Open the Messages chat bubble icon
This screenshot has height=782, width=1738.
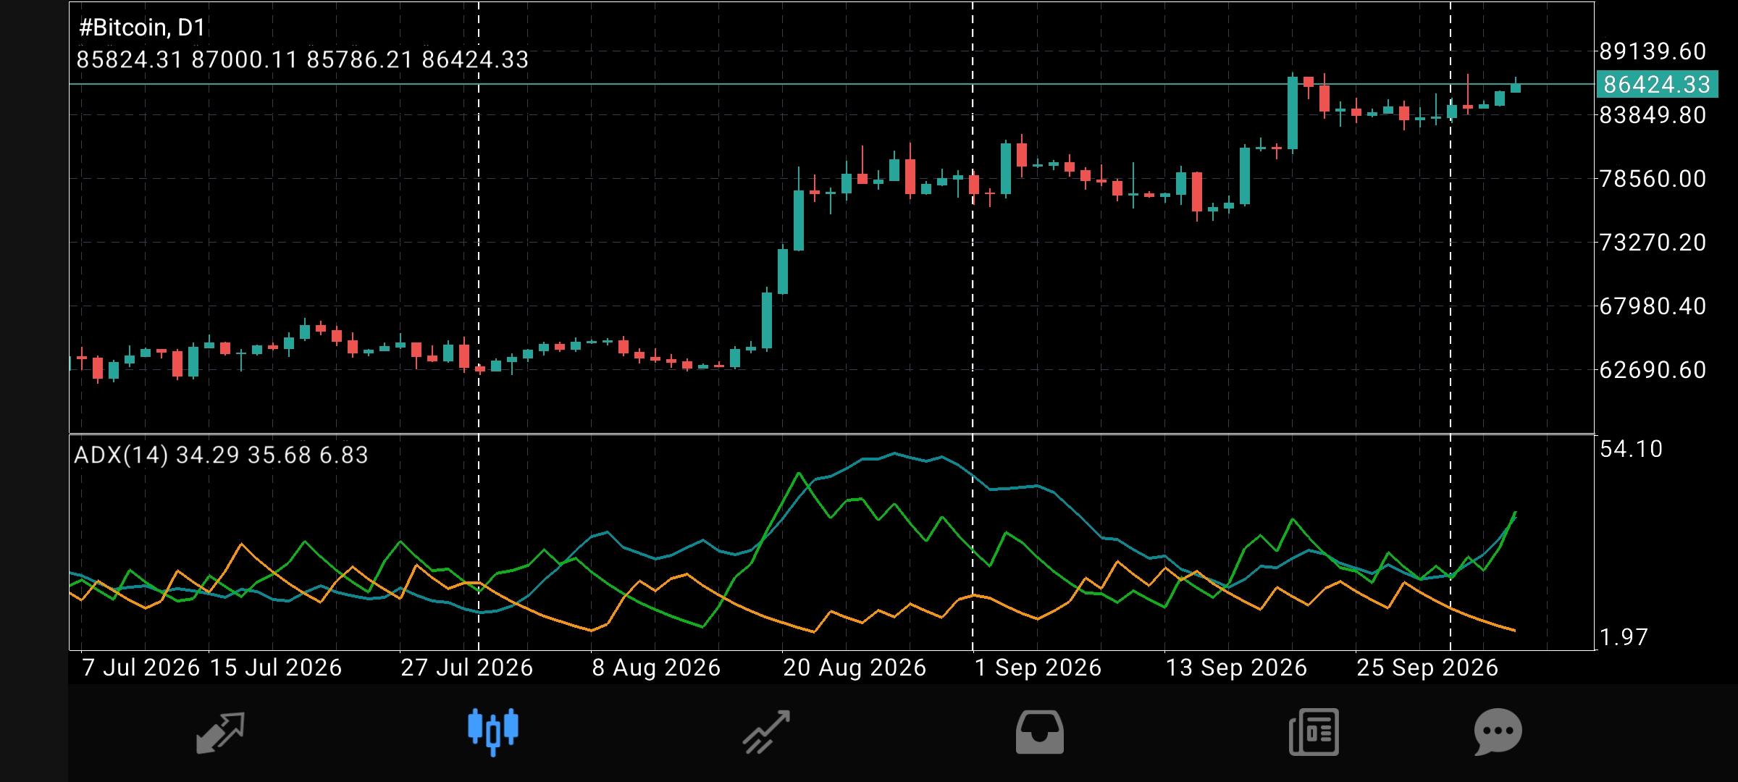coord(1498,732)
